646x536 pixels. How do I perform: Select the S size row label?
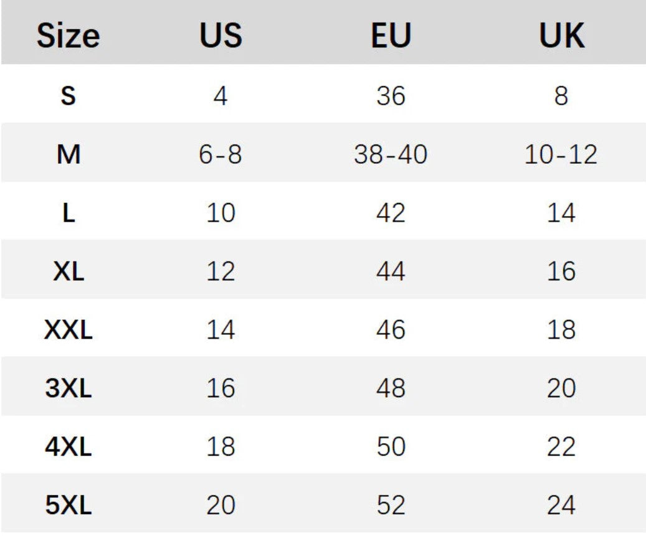pyautogui.click(x=68, y=96)
